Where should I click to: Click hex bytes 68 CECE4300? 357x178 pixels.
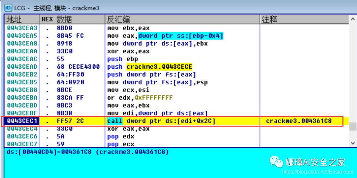click(x=78, y=67)
